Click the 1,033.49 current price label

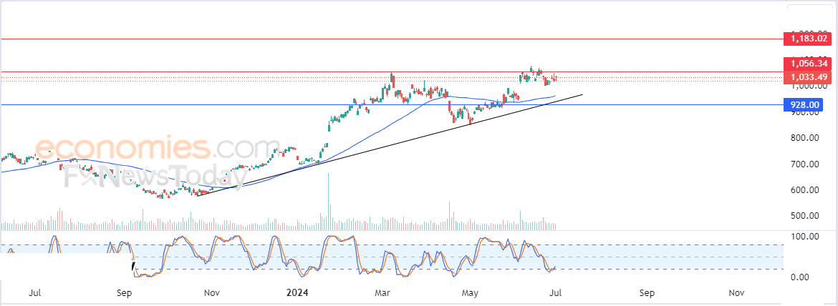pyautogui.click(x=807, y=77)
